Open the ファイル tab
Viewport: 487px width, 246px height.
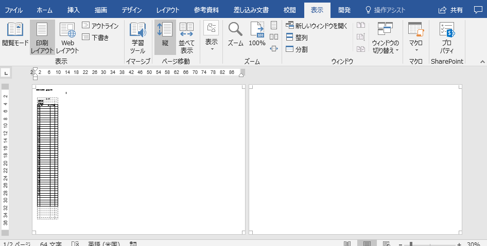point(14,10)
